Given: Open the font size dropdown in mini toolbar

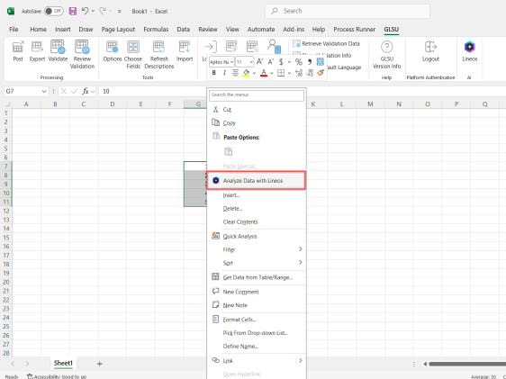Looking at the screenshot, I should click(251, 61).
